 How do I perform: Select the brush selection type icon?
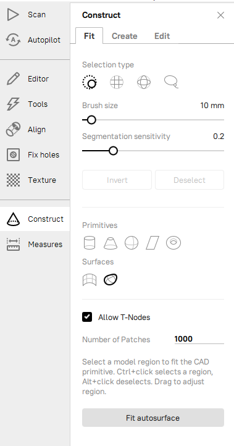tap(90, 83)
